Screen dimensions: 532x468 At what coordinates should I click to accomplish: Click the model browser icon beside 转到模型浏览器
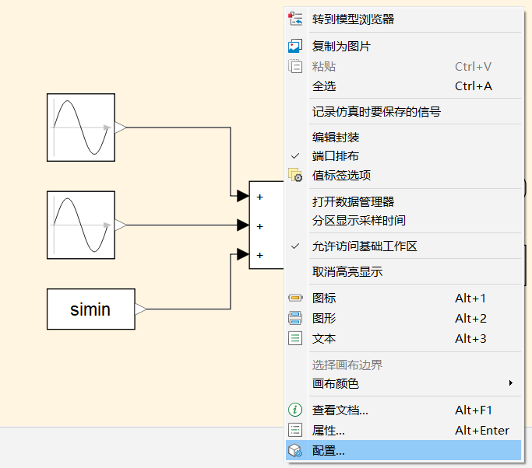tap(295, 19)
